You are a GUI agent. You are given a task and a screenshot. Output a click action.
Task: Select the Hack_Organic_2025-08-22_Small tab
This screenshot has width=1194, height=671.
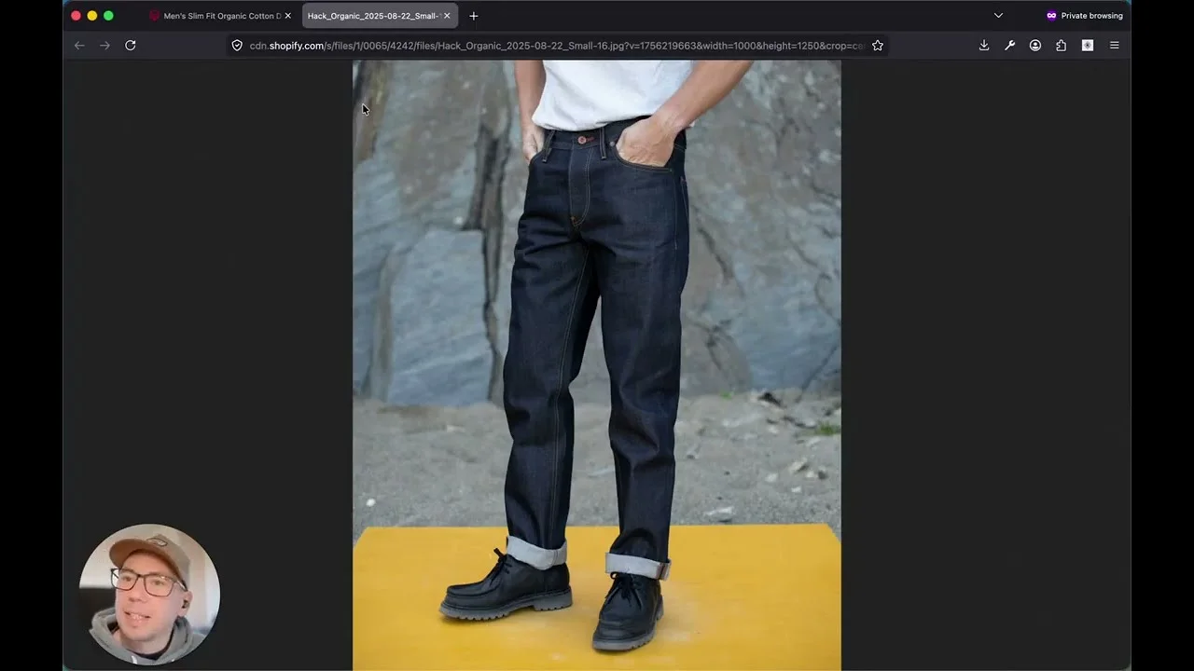tap(373, 16)
